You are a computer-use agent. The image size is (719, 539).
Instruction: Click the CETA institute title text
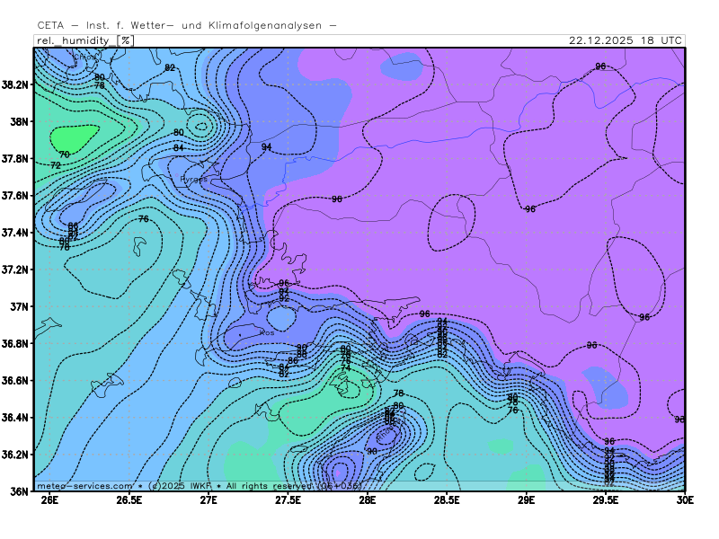[187, 25]
